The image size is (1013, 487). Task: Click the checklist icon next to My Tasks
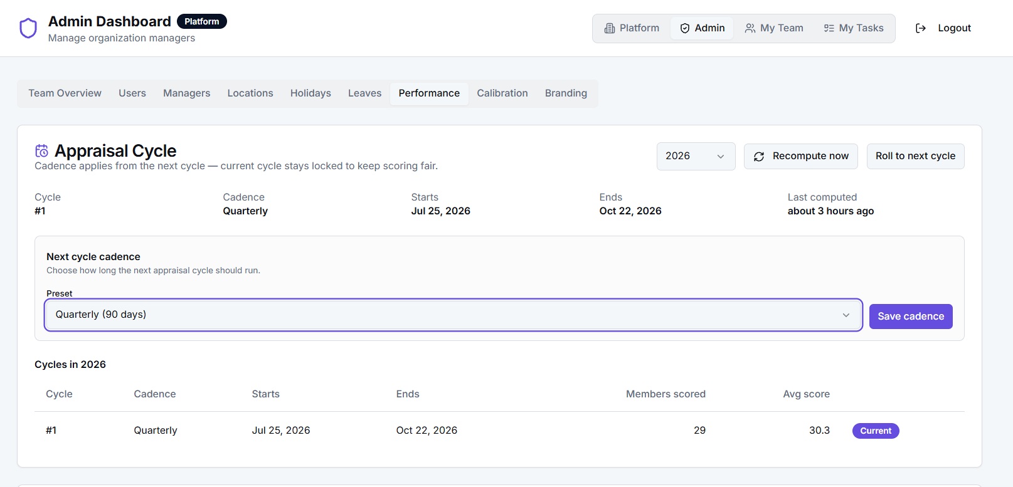coord(829,28)
